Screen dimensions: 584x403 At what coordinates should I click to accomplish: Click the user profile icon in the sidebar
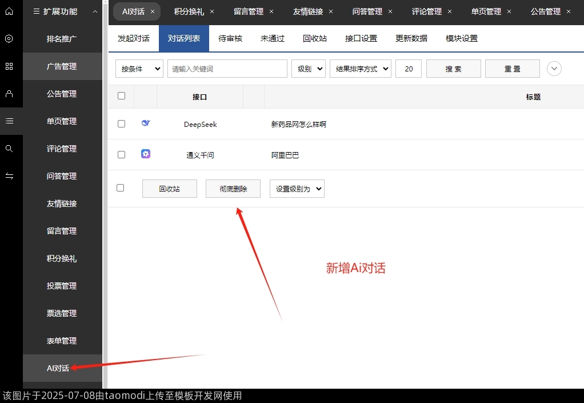click(x=9, y=94)
